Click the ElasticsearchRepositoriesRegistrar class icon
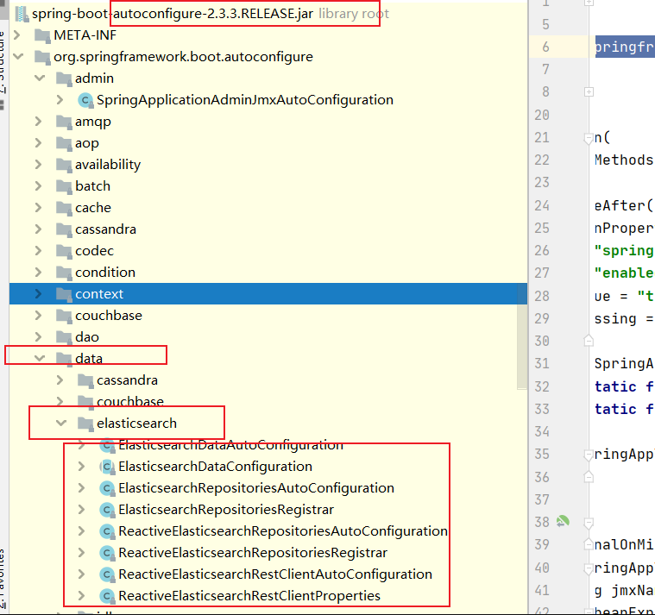 pyautogui.click(x=107, y=510)
